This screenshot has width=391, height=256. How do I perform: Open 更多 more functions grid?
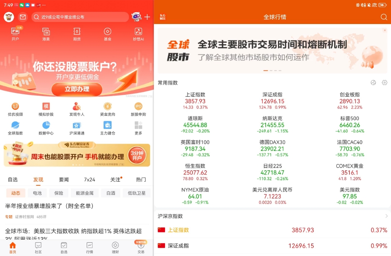(138, 128)
